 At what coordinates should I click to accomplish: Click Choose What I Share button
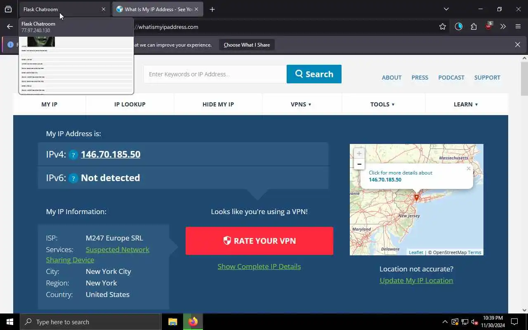click(247, 45)
